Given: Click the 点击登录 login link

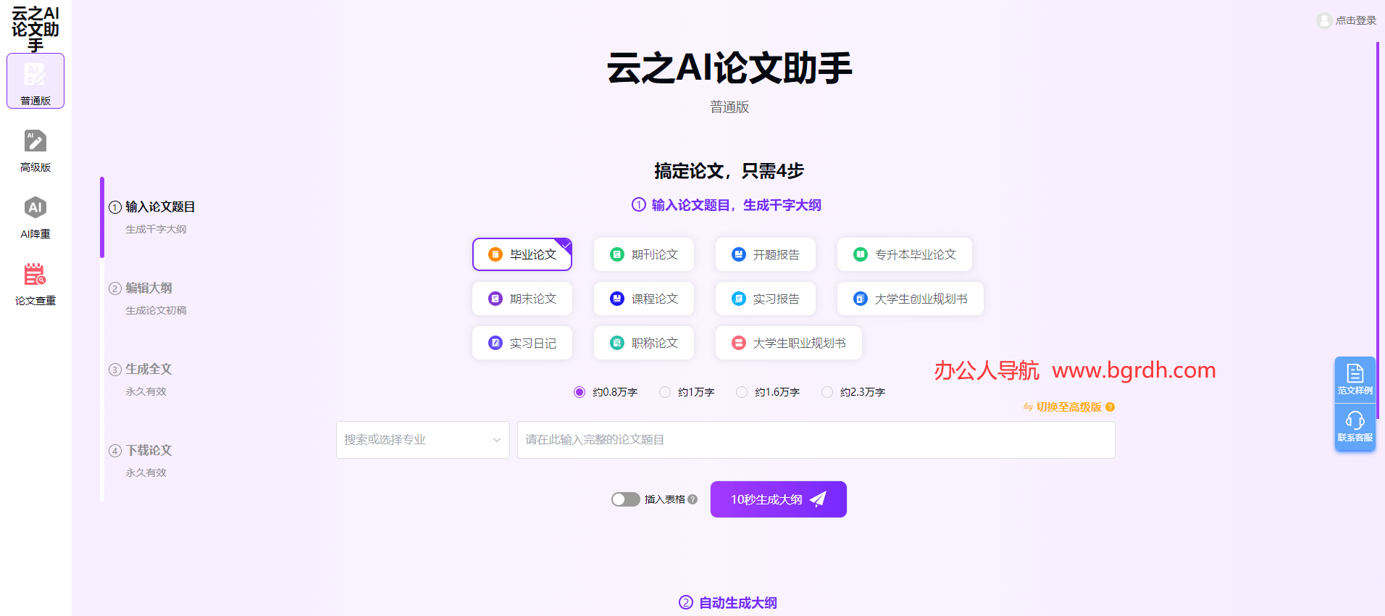Looking at the screenshot, I should pyautogui.click(x=1356, y=20).
